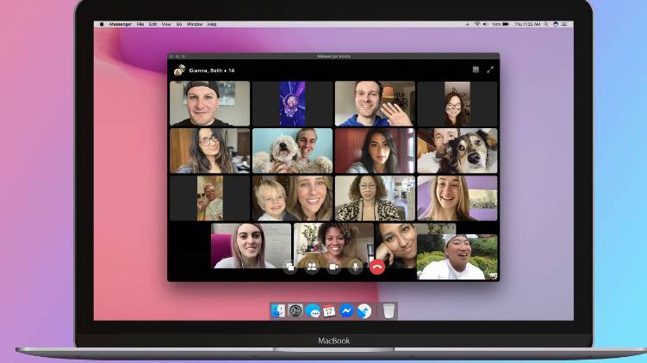Open the Time Machine clock icon in Dock

pos(296,311)
